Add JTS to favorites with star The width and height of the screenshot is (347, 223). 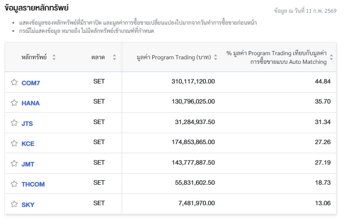14,123
